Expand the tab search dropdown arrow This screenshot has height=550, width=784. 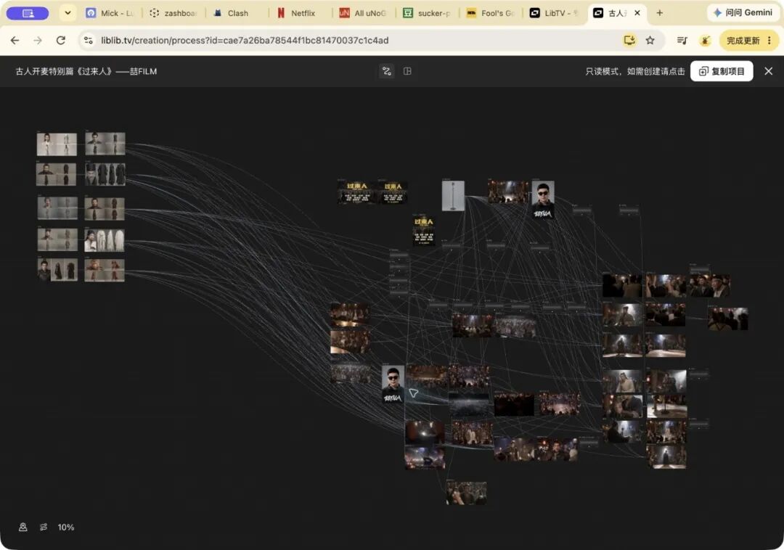pyautogui.click(x=68, y=13)
